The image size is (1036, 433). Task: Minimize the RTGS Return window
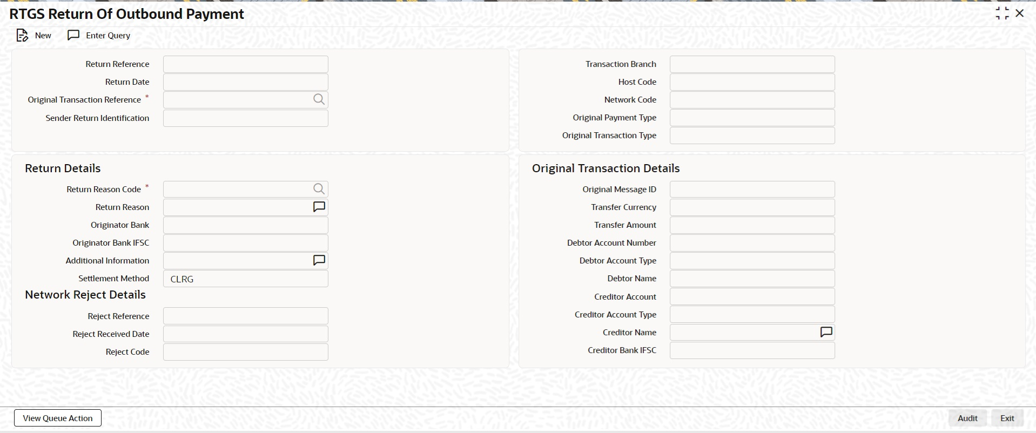(x=1003, y=13)
